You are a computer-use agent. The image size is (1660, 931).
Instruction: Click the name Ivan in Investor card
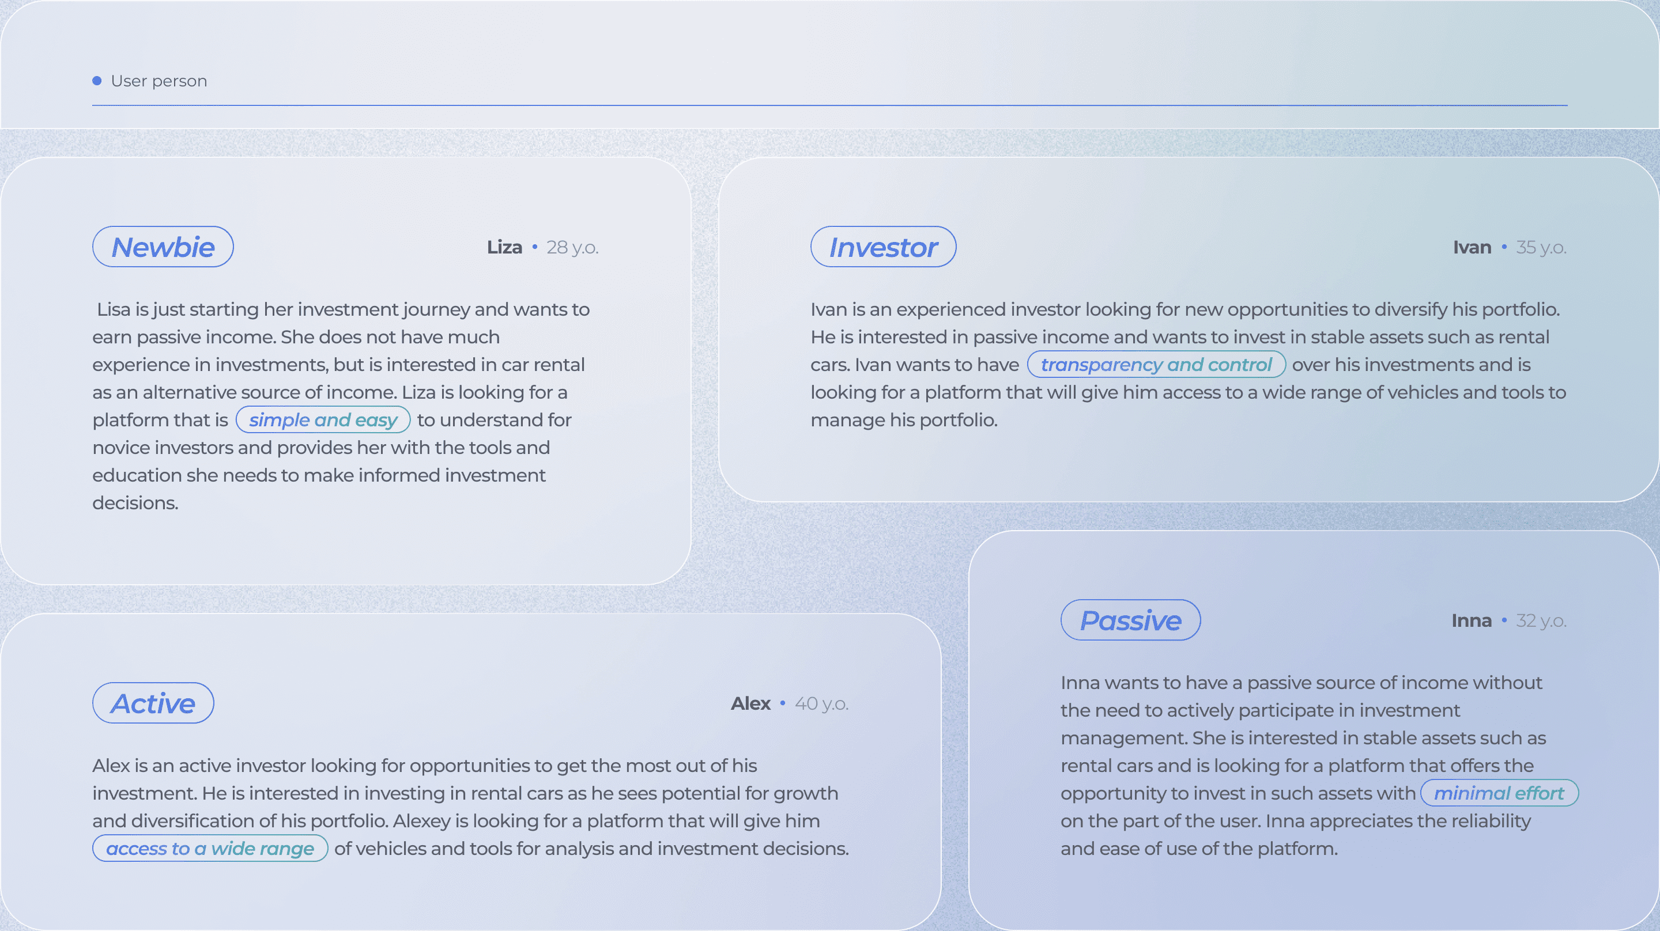1472,247
